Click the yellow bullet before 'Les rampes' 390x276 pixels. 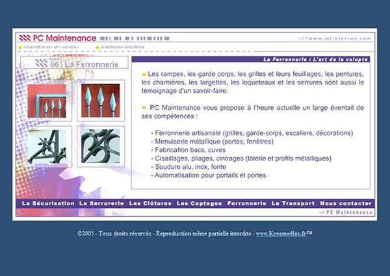[x=144, y=74]
